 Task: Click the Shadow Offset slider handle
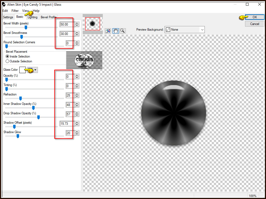point(14,127)
